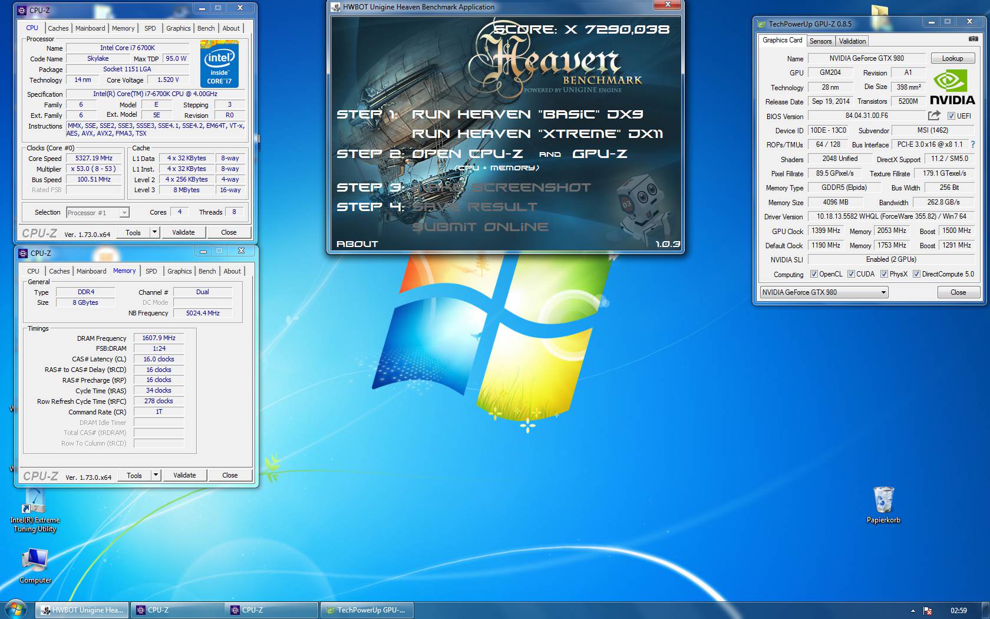This screenshot has height=619, width=990.
Task: Click TechPowerUp GPU-Z taskbar button
Action: [x=366, y=610]
